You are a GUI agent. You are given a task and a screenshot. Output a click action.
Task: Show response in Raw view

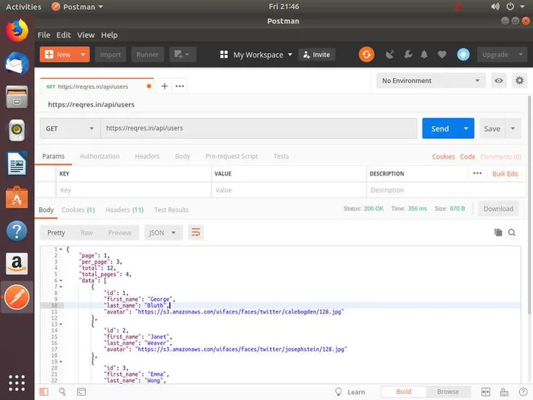(87, 232)
